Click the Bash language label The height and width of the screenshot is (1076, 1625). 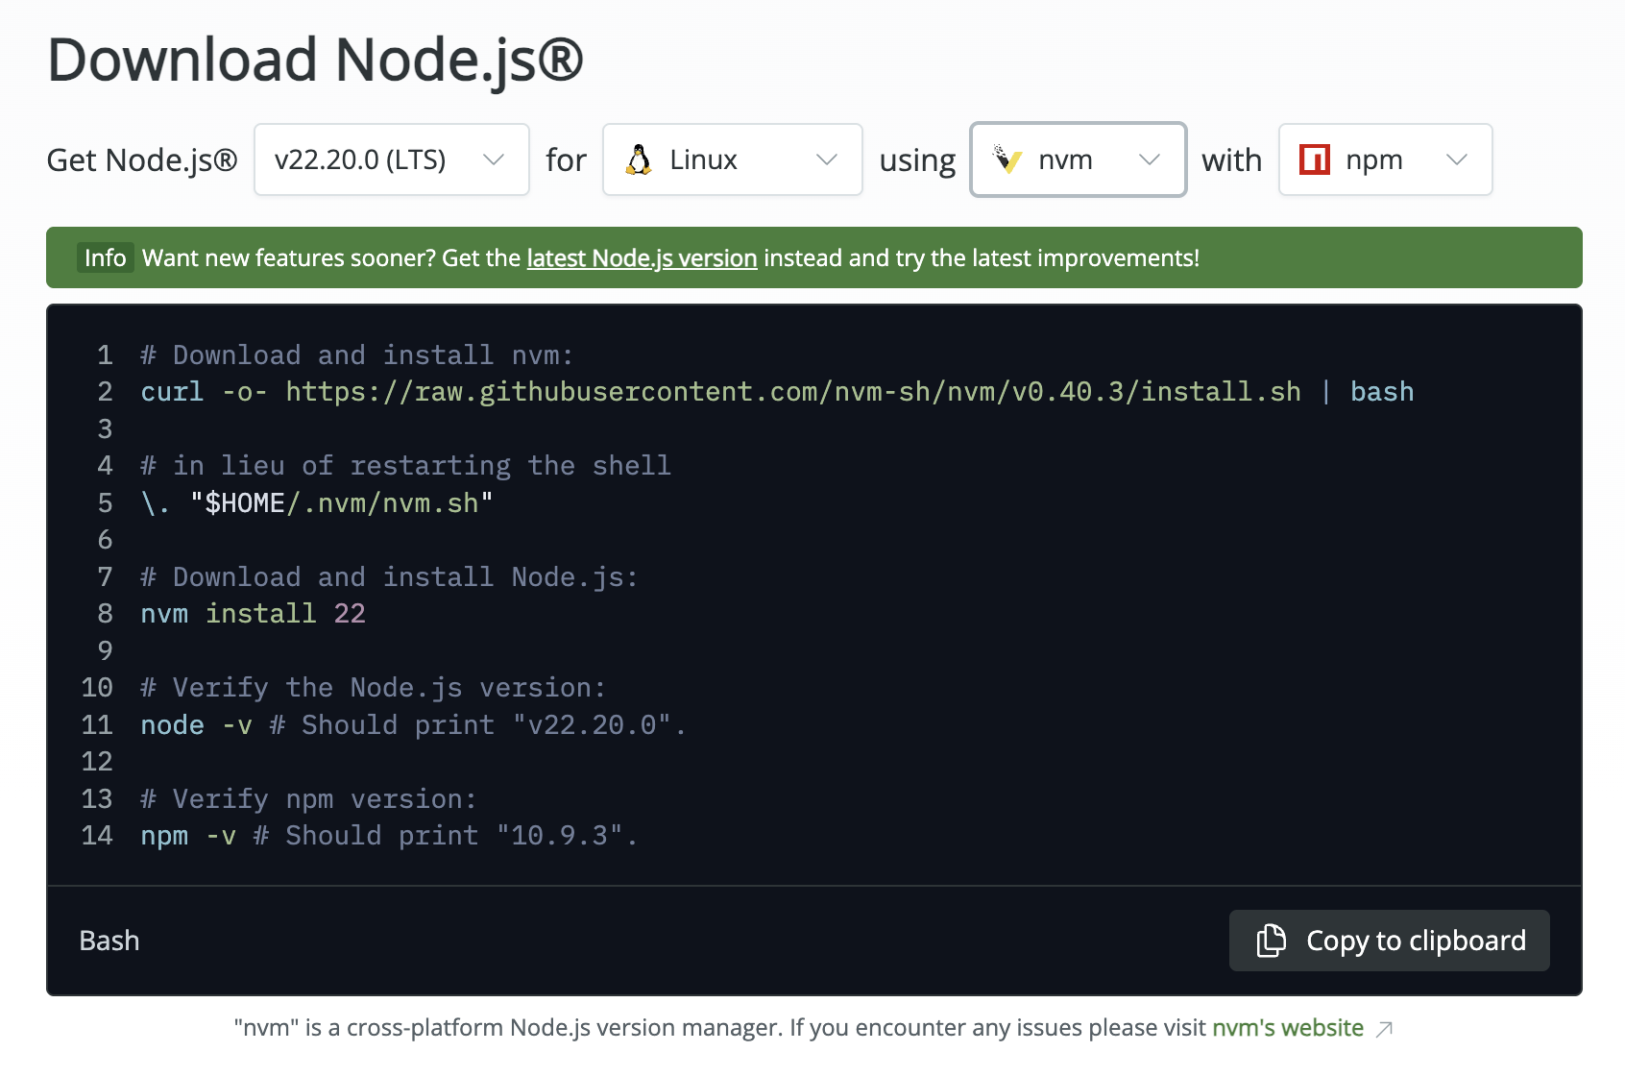109,941
